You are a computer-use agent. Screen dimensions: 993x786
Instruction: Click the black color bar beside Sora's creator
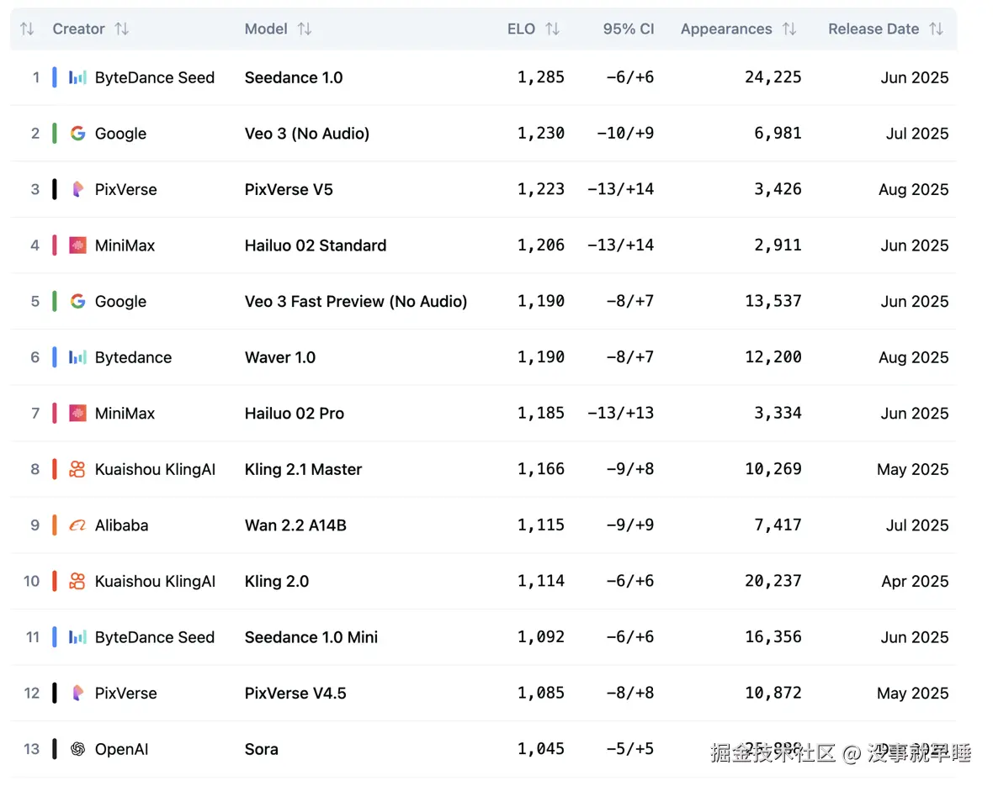55,749
